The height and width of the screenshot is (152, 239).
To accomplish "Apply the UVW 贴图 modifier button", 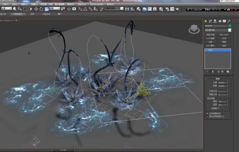I will [211, 38].
